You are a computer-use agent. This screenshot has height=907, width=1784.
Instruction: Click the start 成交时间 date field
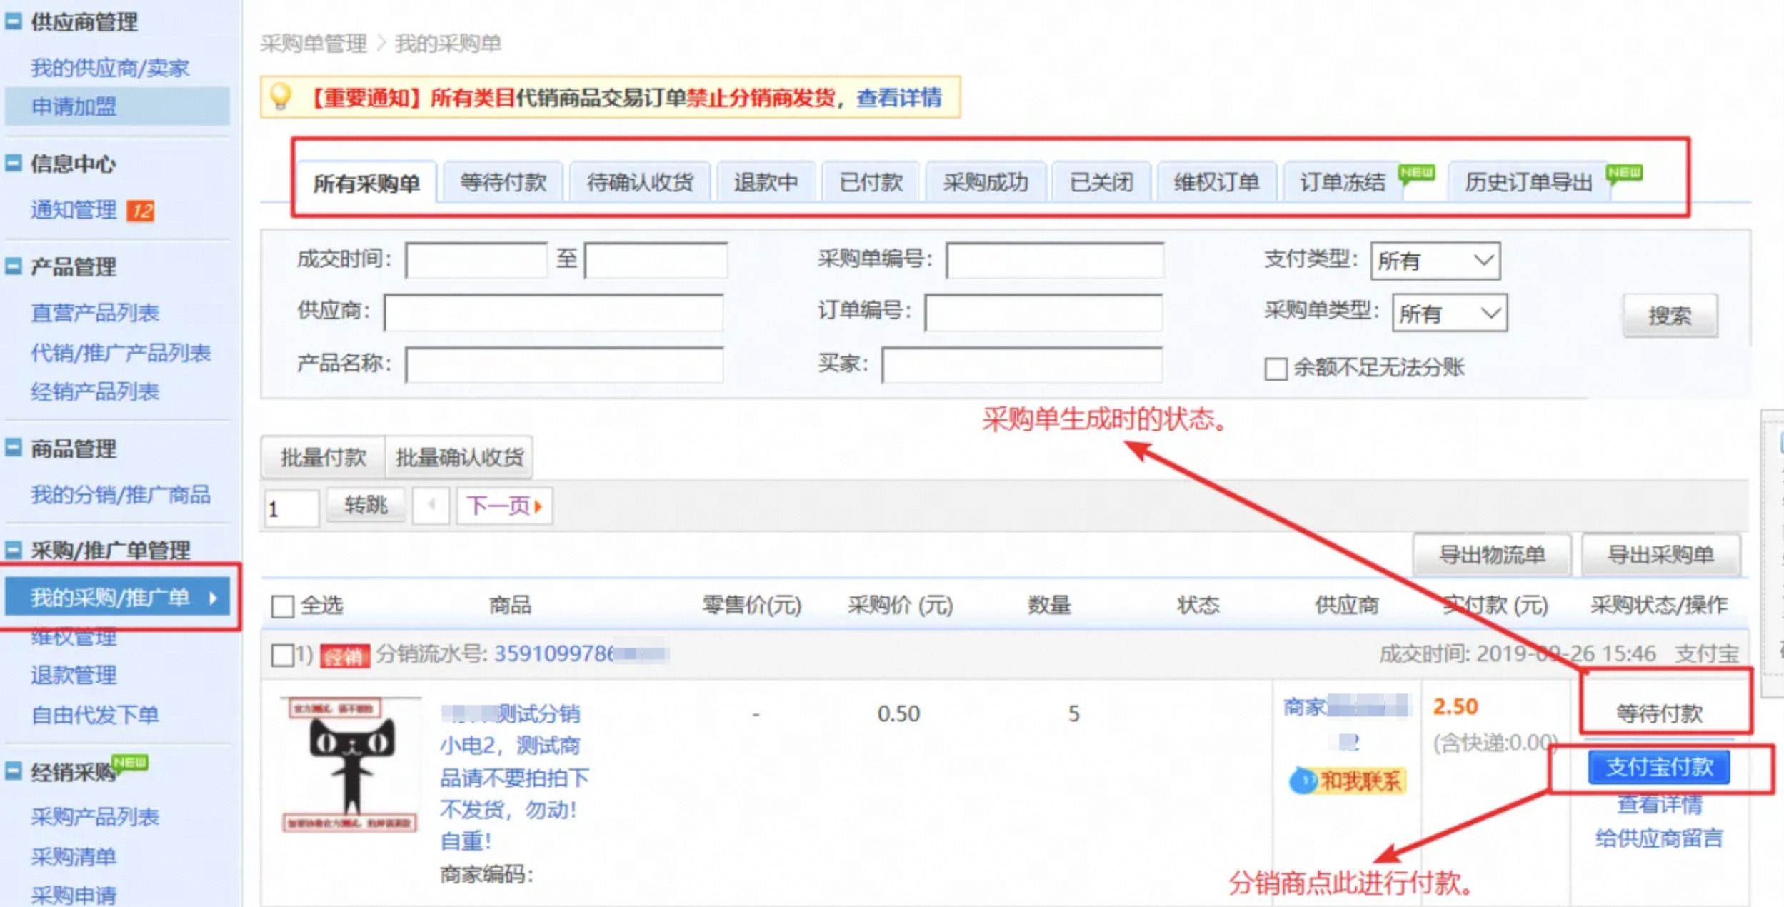pos(476,260)
